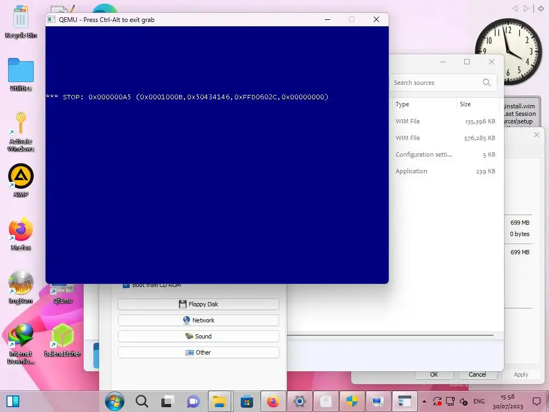This screenshot has width=549, height=412.
Task: Click the sync status tray icon
Action: pyautogui.click(x=437, y=401)
